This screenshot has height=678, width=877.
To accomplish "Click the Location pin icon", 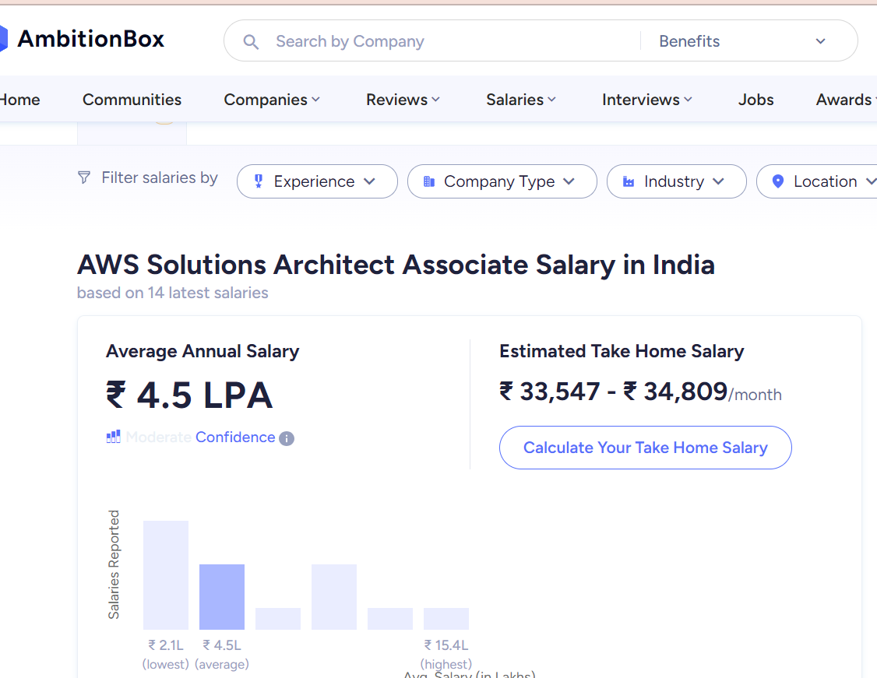I will click(x=777, y=181).
